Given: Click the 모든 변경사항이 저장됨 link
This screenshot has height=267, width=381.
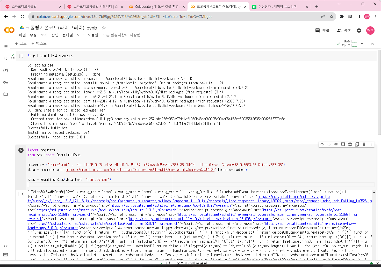Looking at the screenshot, I should 121,35.
